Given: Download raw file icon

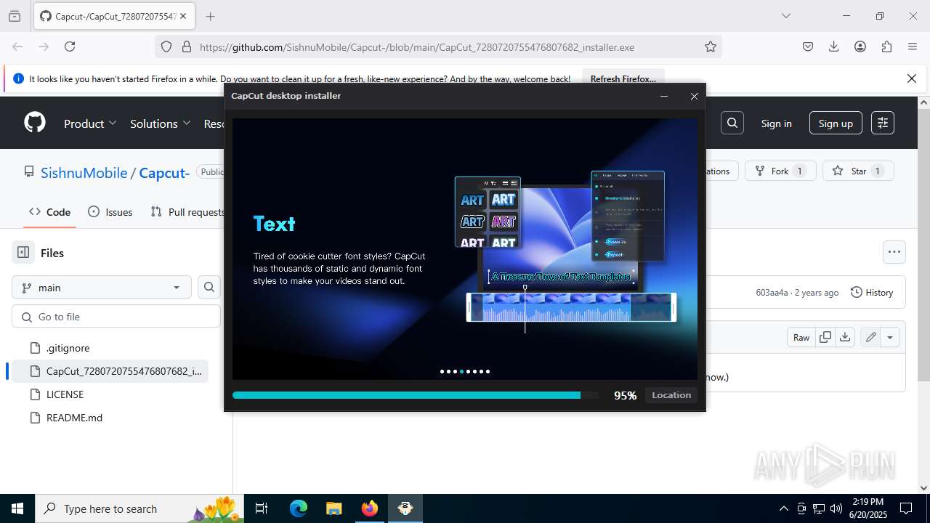Looking at the screenshot, I should pos(845,337).
